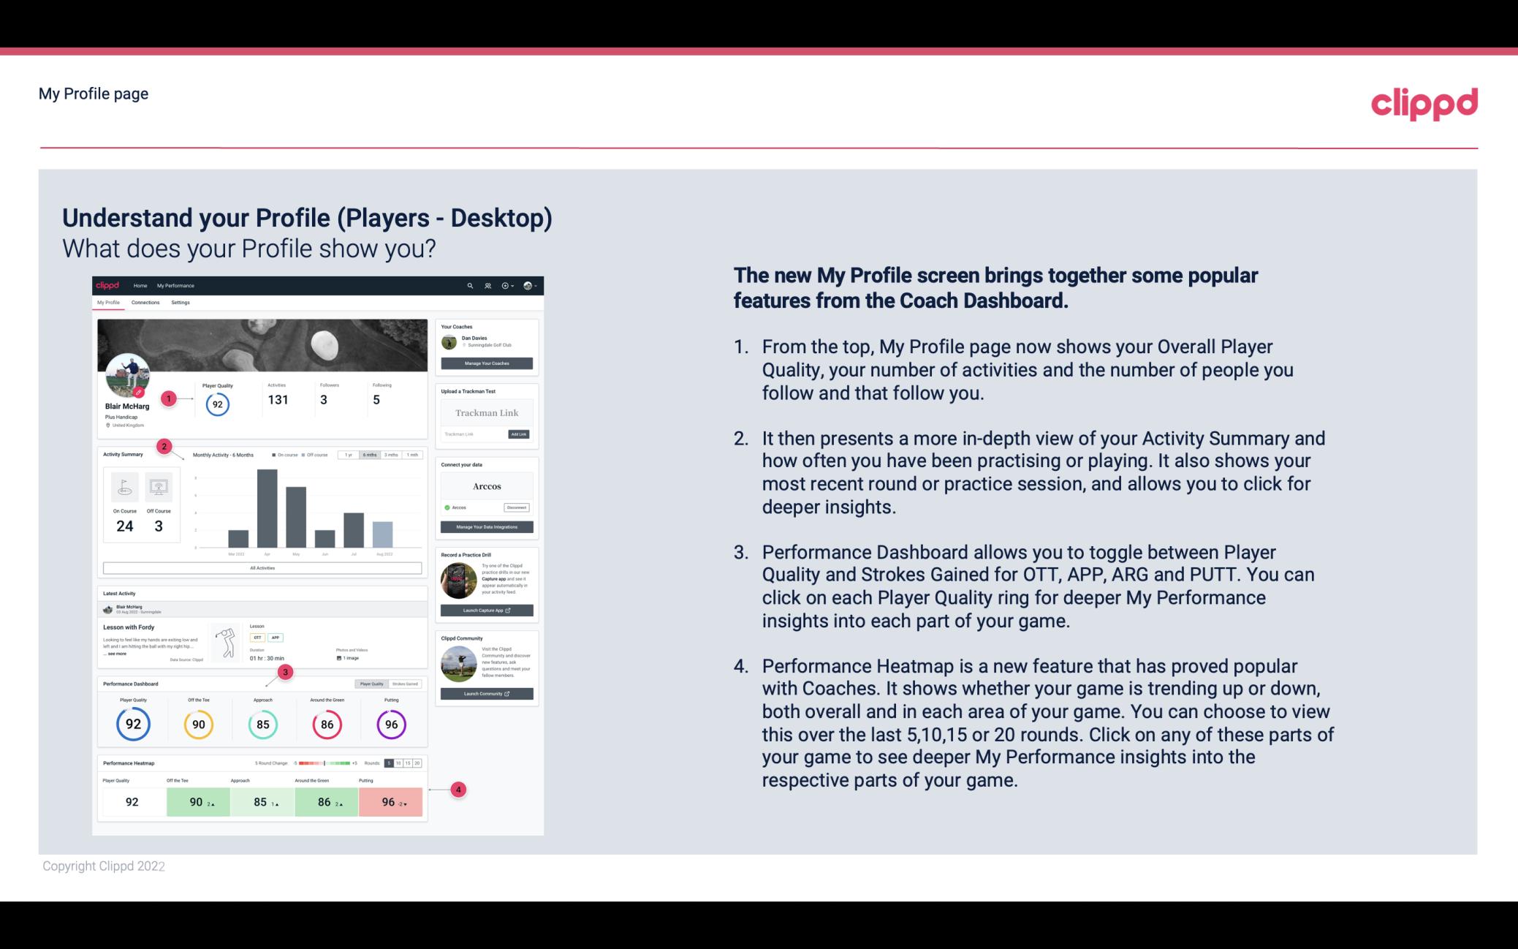Select the Off the Tee performance ring

point(197,724)
